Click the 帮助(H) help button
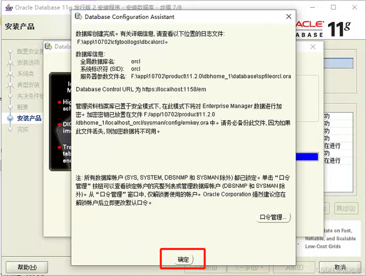The height and width of the screenshot is (276, 366). pyautogui.click(x=27, y=267)
